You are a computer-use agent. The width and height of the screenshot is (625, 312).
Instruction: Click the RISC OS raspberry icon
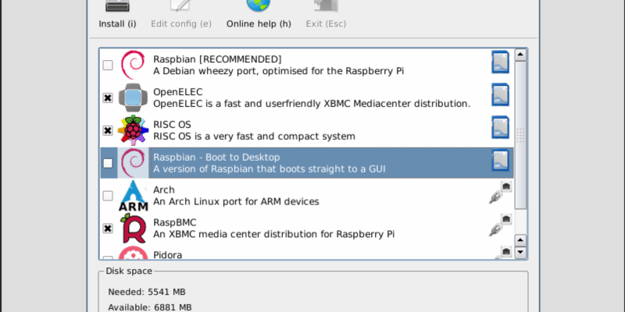click(133, 129)
